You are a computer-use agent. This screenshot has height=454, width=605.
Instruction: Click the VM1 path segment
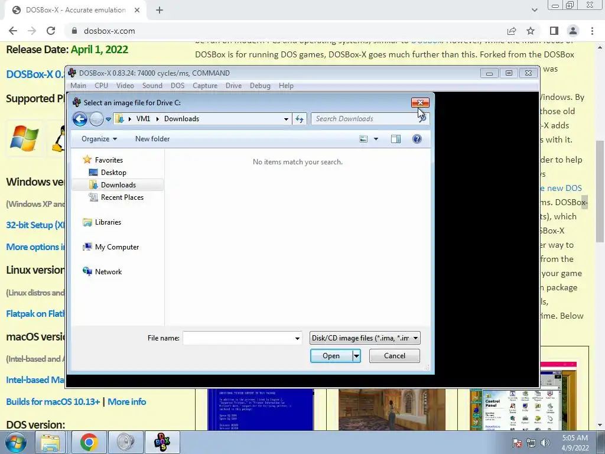click(143, 119)
